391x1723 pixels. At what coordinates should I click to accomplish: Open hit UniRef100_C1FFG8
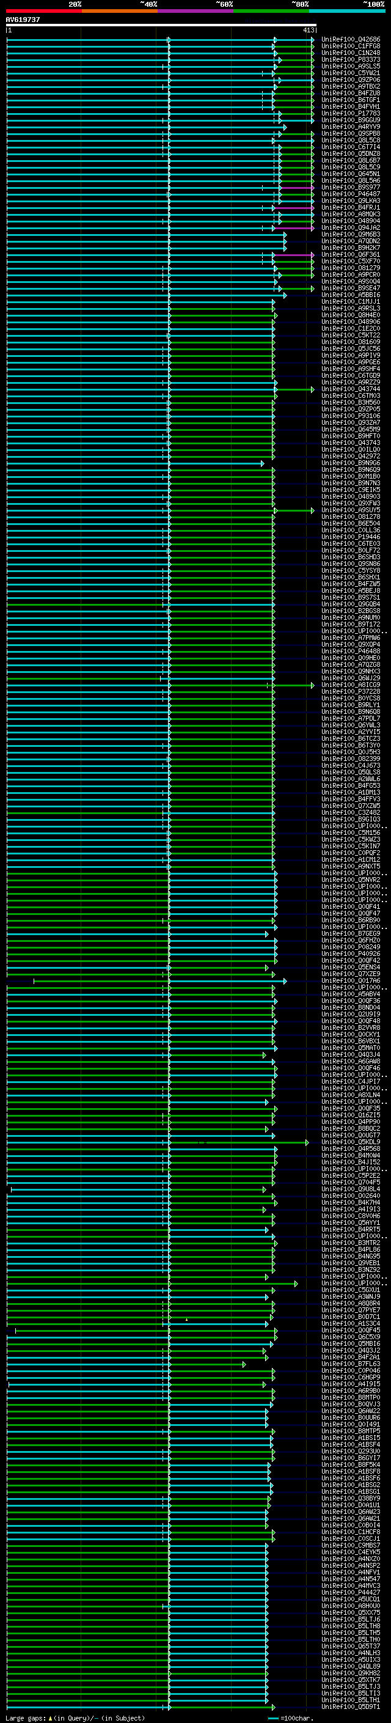tap(351, 46)
